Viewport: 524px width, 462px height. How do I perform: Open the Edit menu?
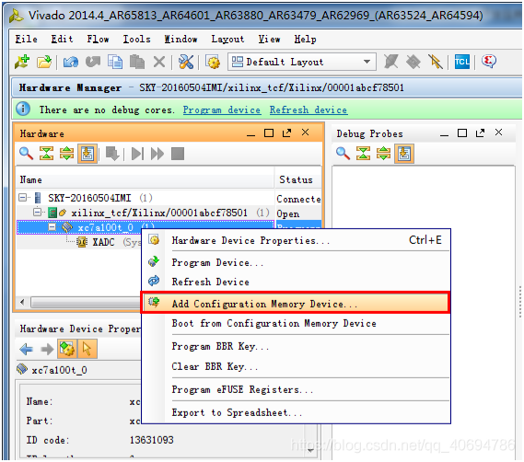62,39
